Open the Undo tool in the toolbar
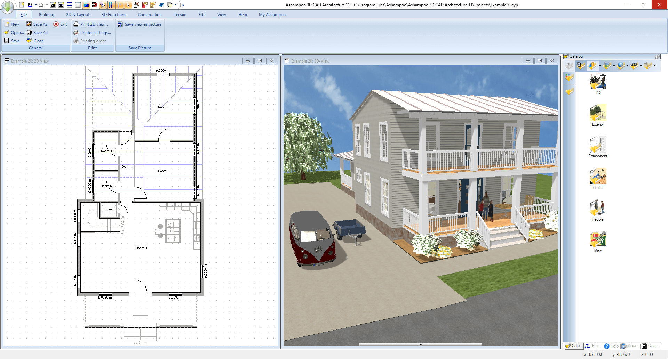 [x=30, y=5]
